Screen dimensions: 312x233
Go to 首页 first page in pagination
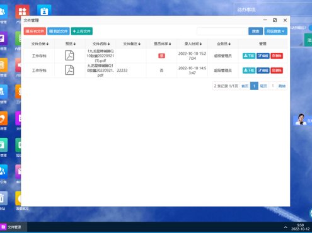click(x=245, y=86)
